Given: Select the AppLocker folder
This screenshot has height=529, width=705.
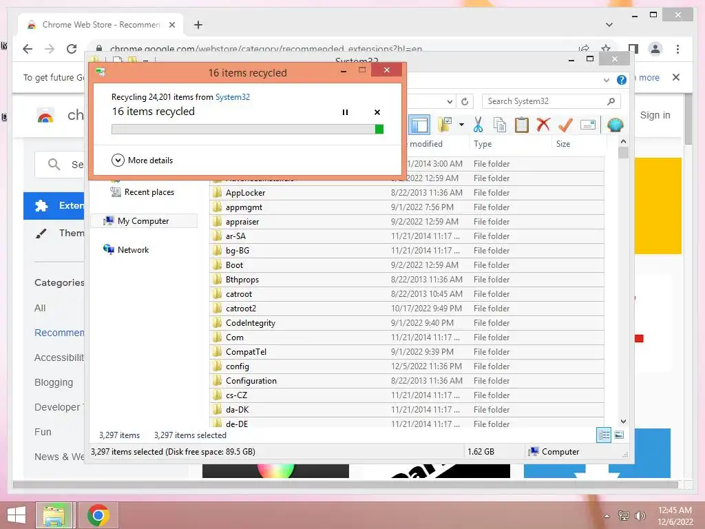Looking at the screenshot, I should coord(406,193).
